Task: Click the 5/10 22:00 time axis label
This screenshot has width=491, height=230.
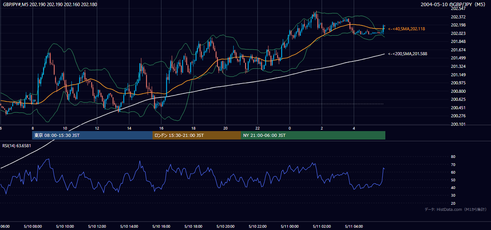Action: [257, 227]
